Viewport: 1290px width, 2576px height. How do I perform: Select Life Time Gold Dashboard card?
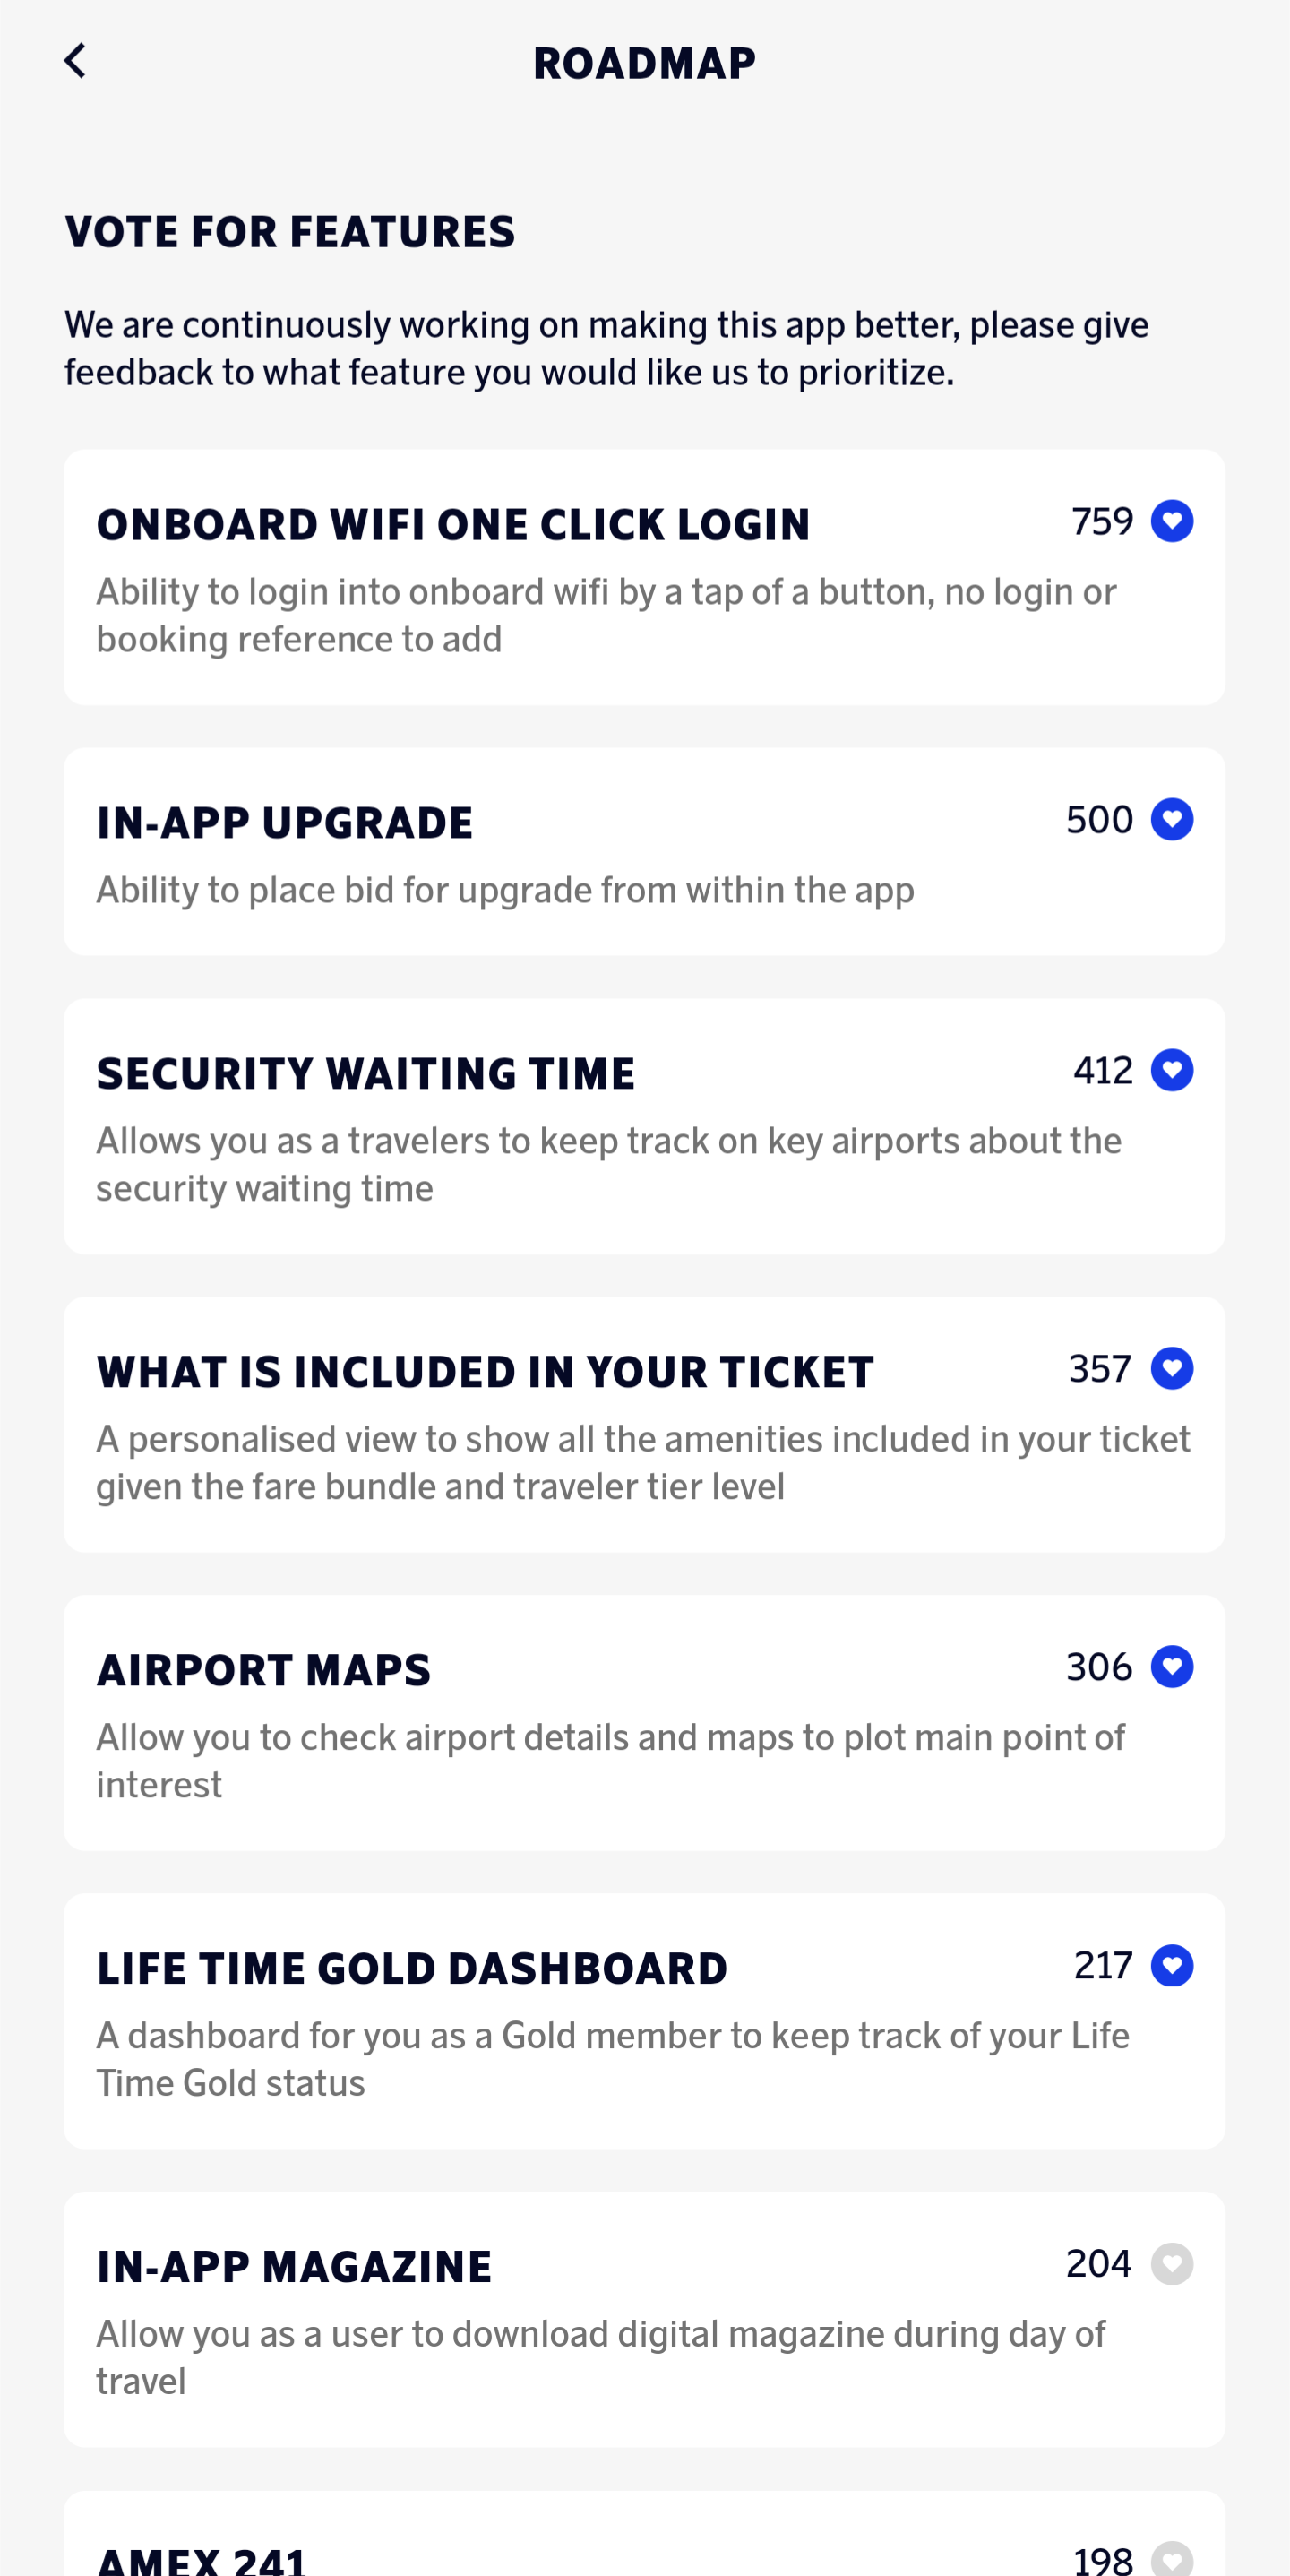(x=645, y=2021)
